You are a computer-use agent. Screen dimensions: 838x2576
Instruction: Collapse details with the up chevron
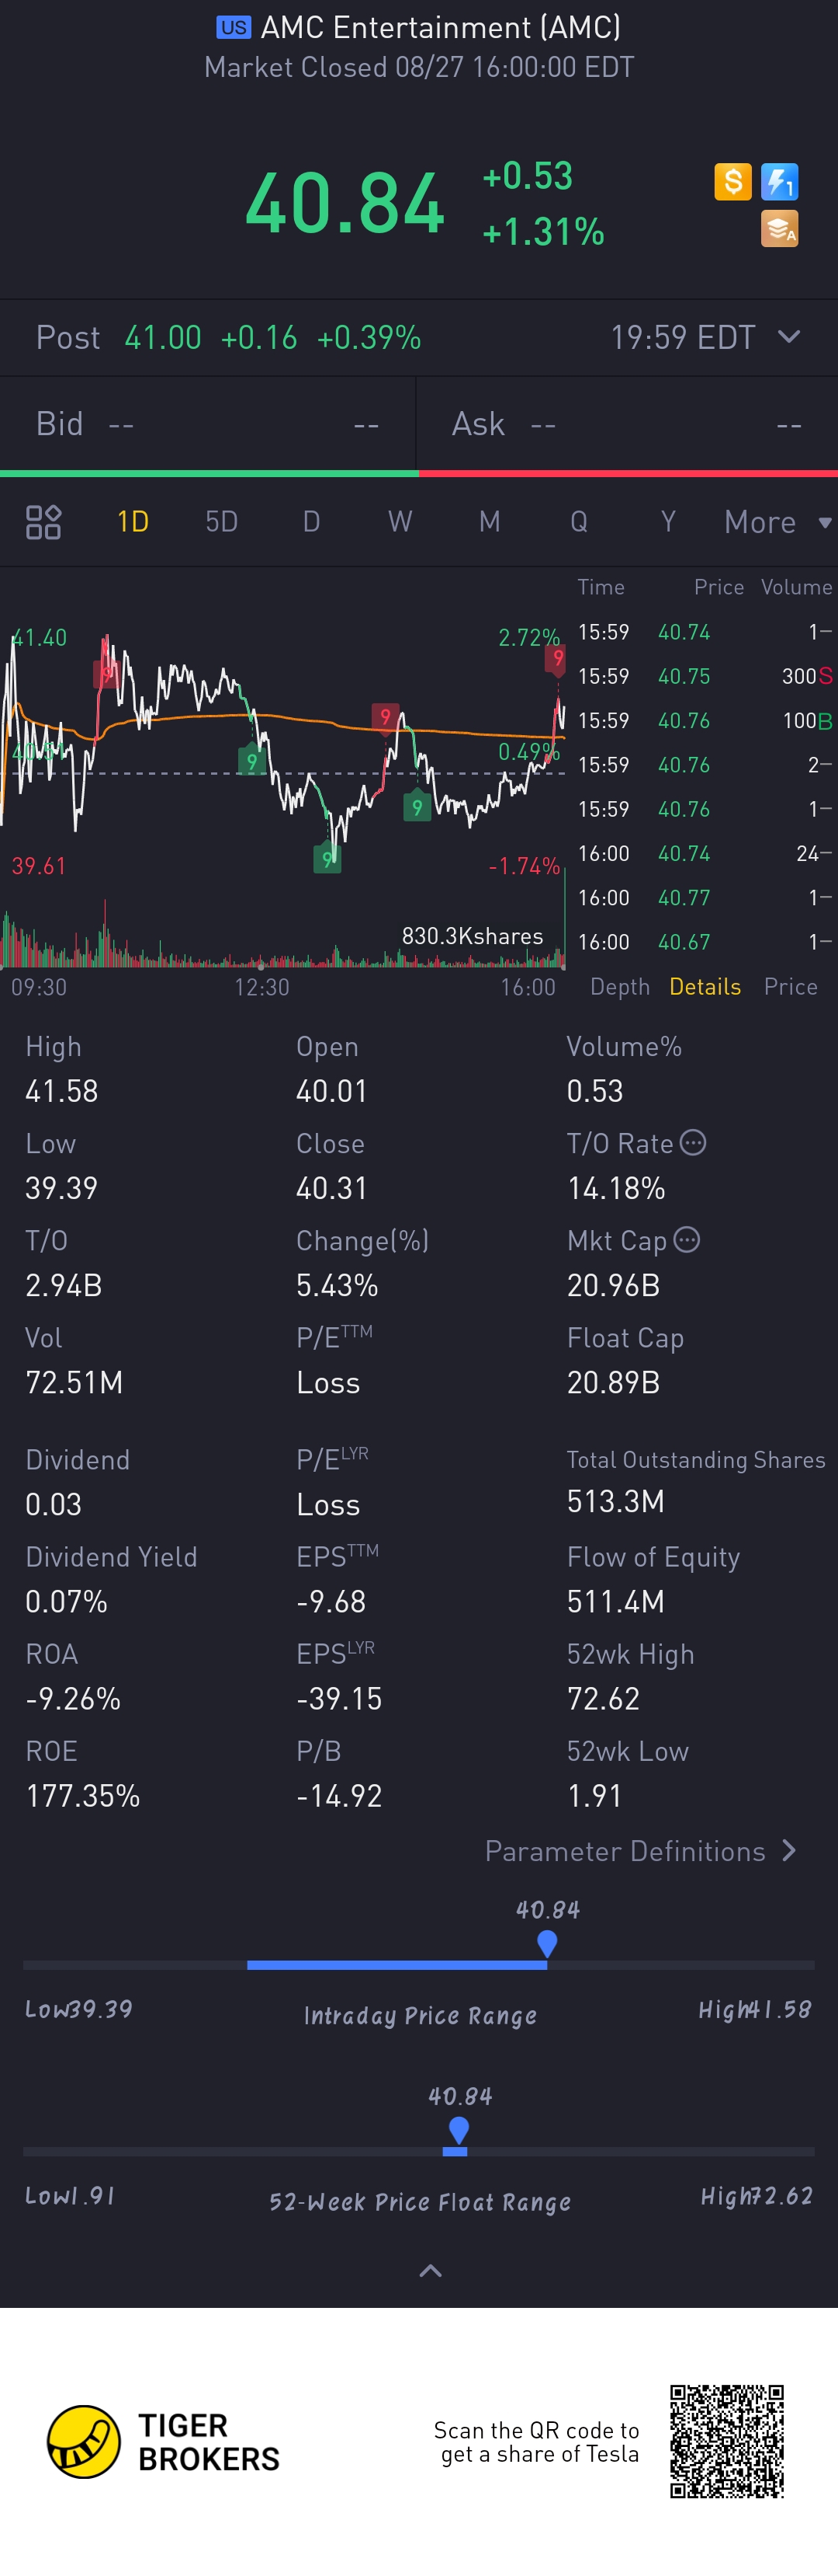click(x=431, y=2271)
